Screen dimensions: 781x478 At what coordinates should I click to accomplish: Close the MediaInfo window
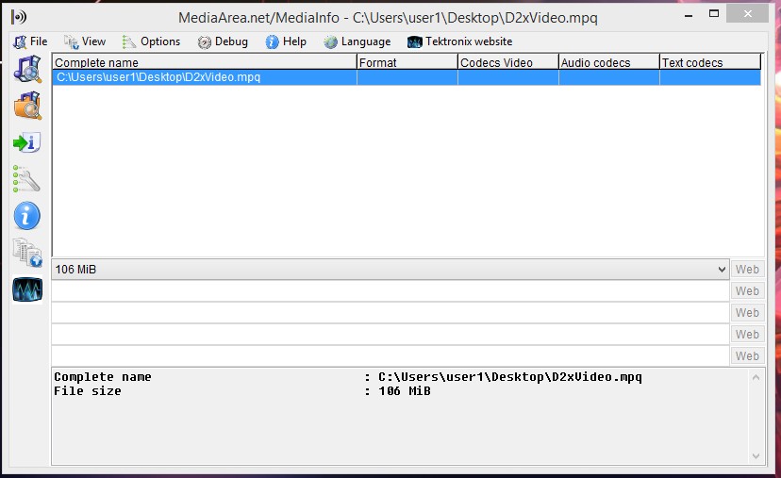747,14
